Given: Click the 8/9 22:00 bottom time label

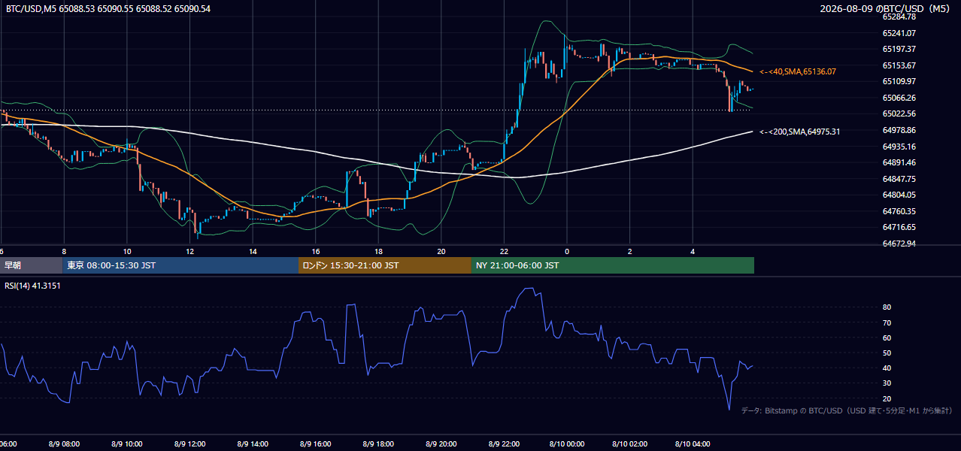Looking at the screenshot, I should coord(504,444).
